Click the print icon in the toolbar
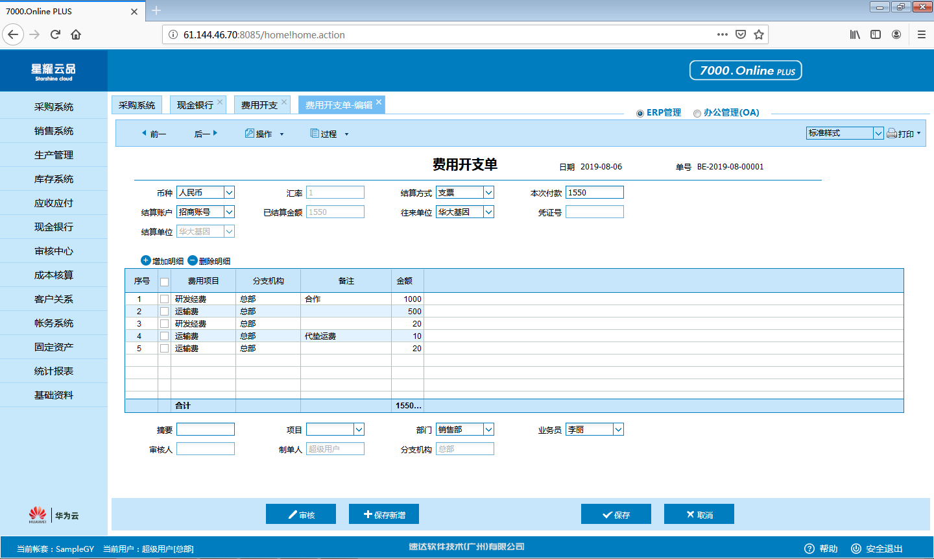The width and height of the screenshot is (934, 559). [892, 133]
